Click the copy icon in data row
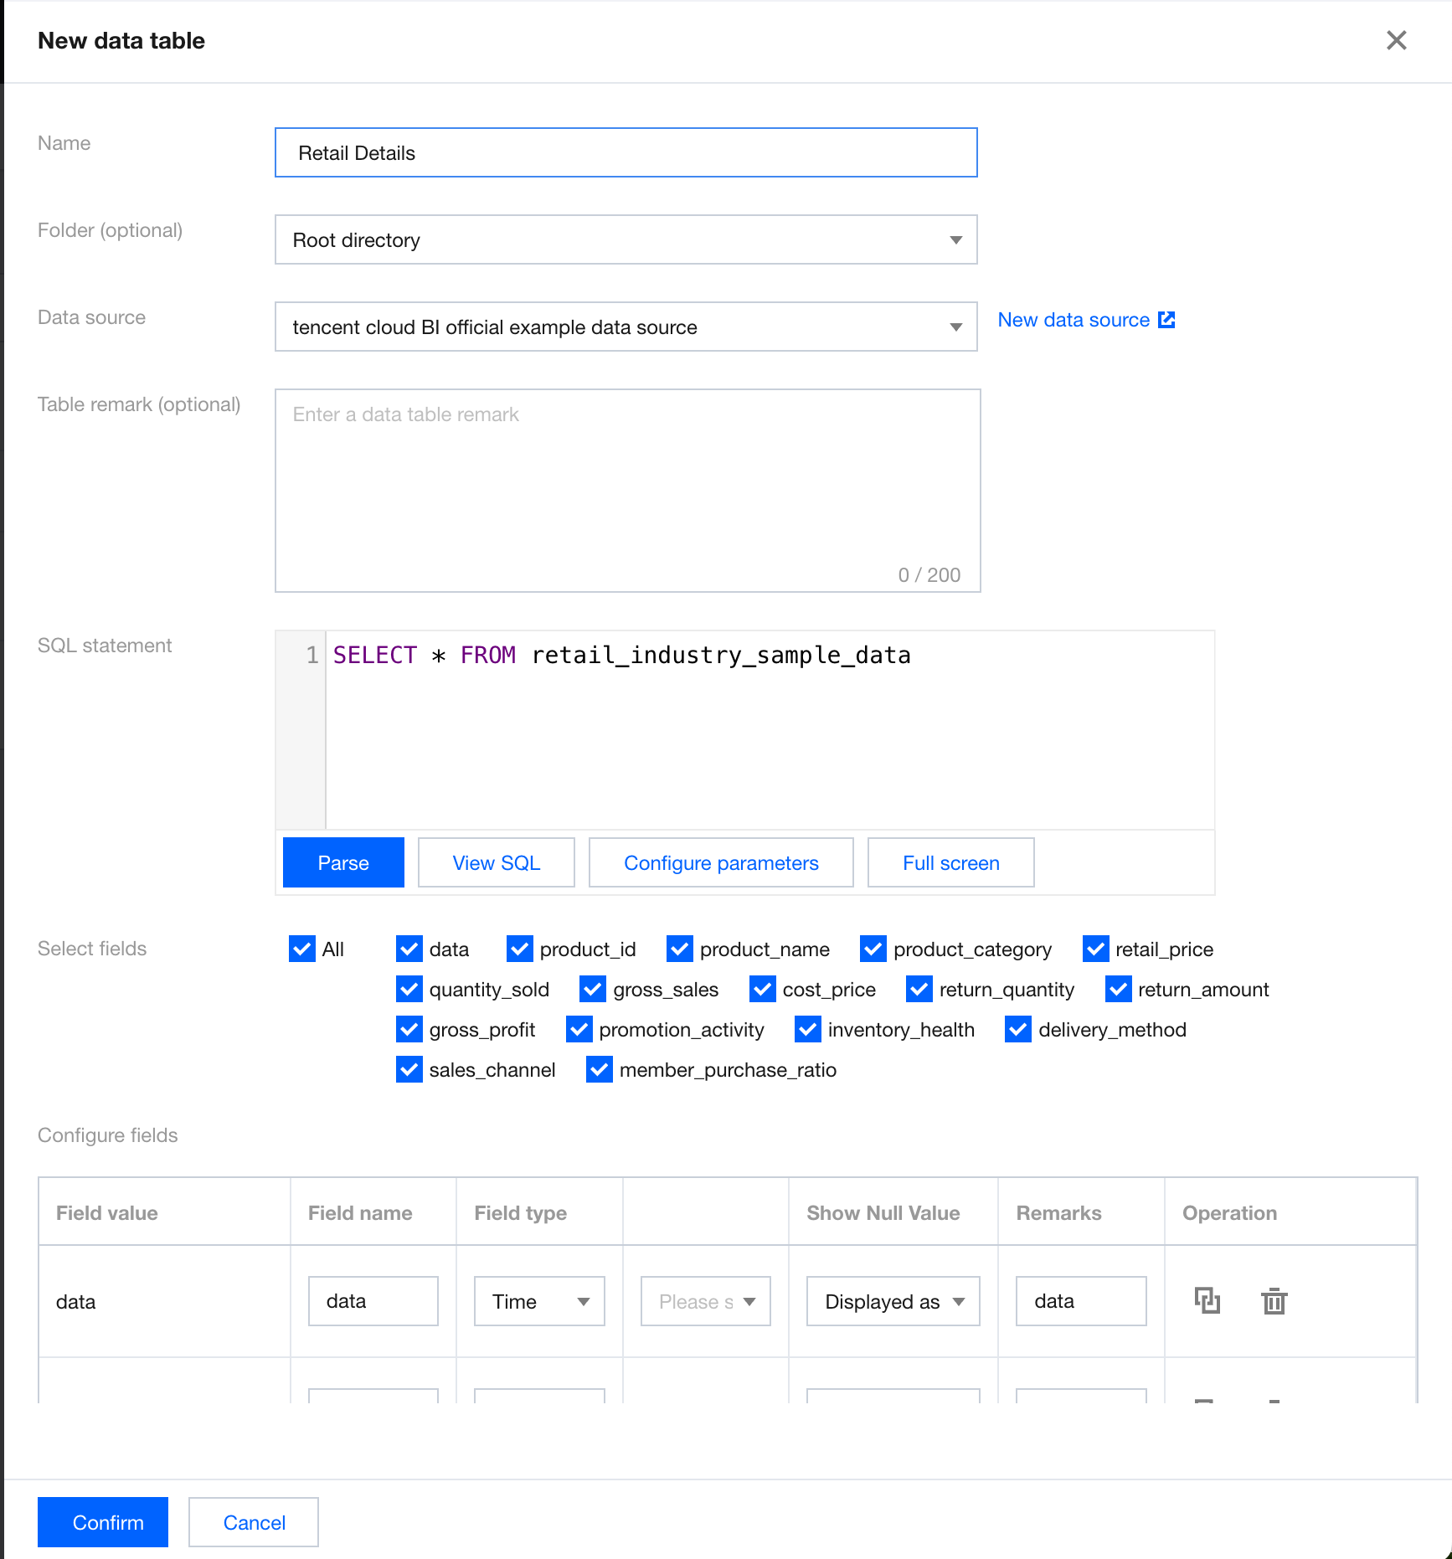Viewport: 1452px width, 1559px height. click(1207, 1300)
